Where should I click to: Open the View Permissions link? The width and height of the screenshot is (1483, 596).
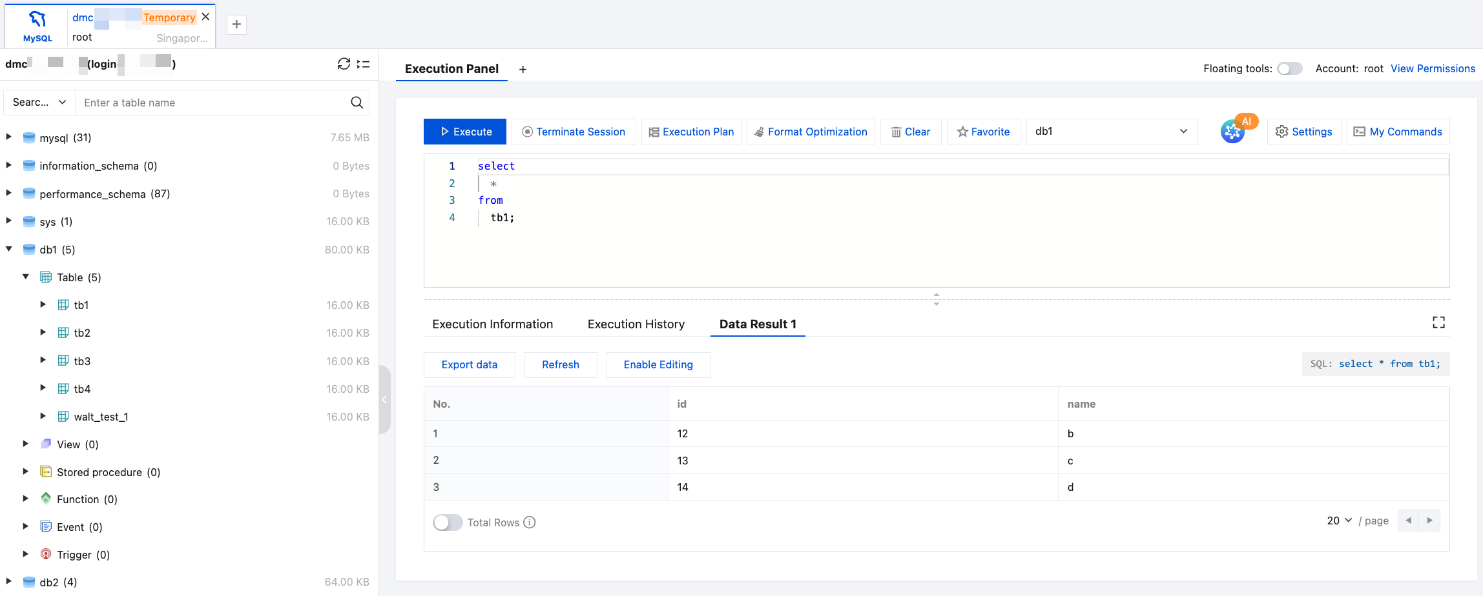[x=1433, y=68]
